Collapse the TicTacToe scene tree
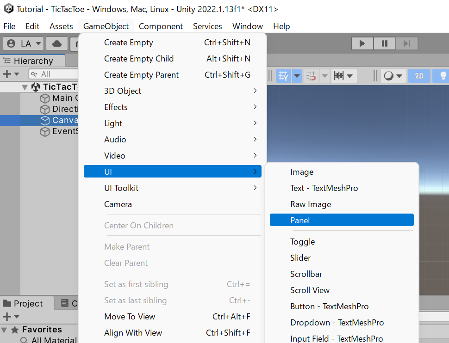The height and width of the screenshot is (343, 449). point(25,87)
